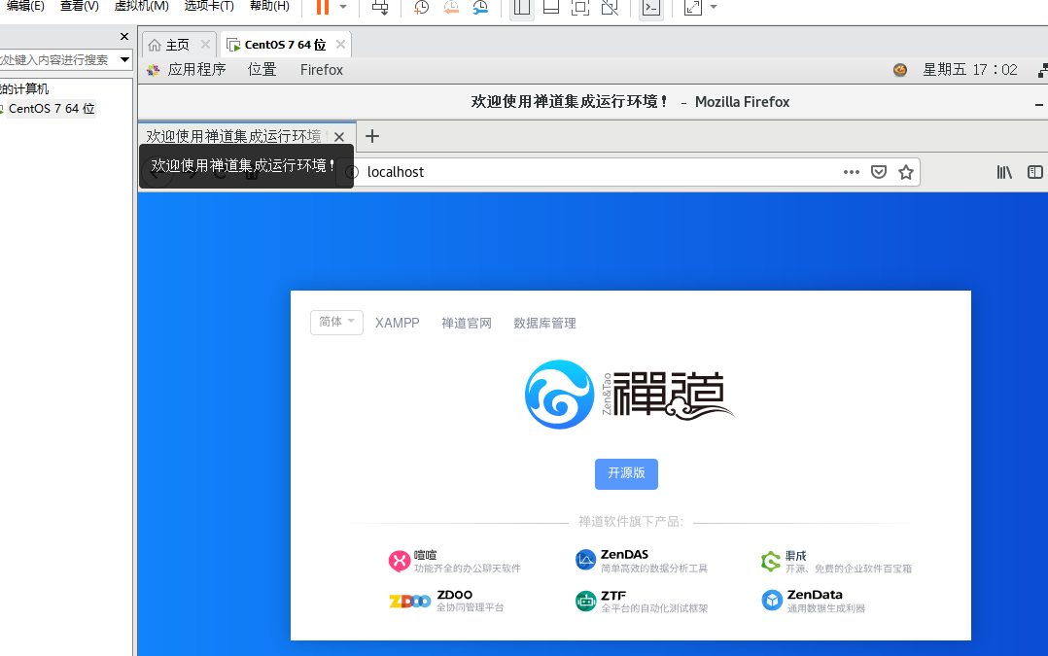Screen dimensions: 1048x656
Task: Send Ctrl+Alt+Del to the virtual machine
Action: pyautogui.click(x=380, y=8)
